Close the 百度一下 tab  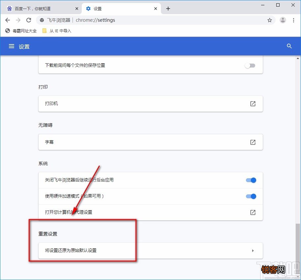click(x=77, y=9)
